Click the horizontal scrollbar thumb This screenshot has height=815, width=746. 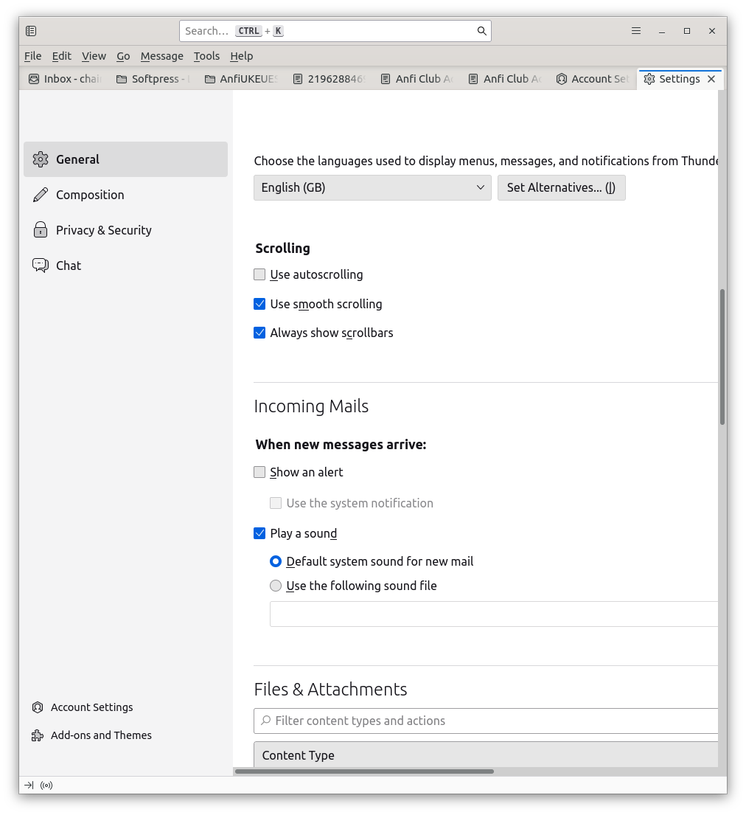point(364,771)
